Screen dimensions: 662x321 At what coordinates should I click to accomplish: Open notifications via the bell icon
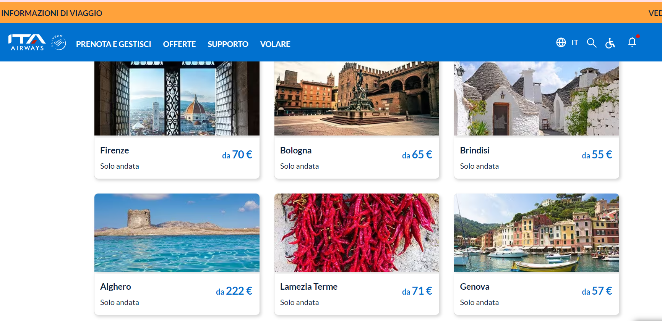coord(632,43)
